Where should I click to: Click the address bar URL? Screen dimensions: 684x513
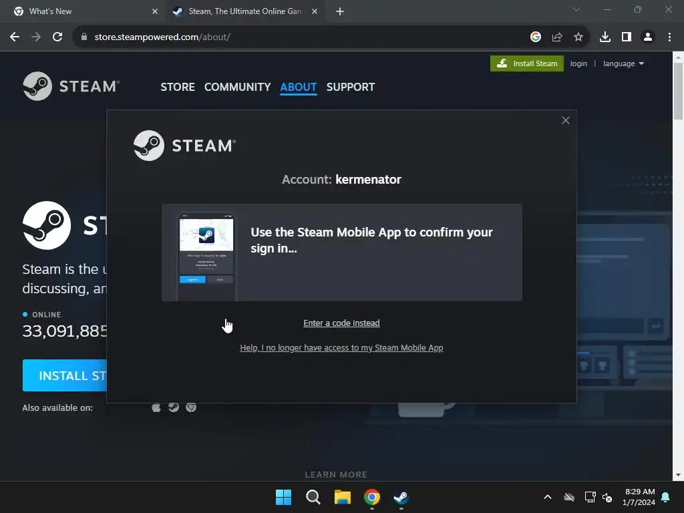click(162, 37)
